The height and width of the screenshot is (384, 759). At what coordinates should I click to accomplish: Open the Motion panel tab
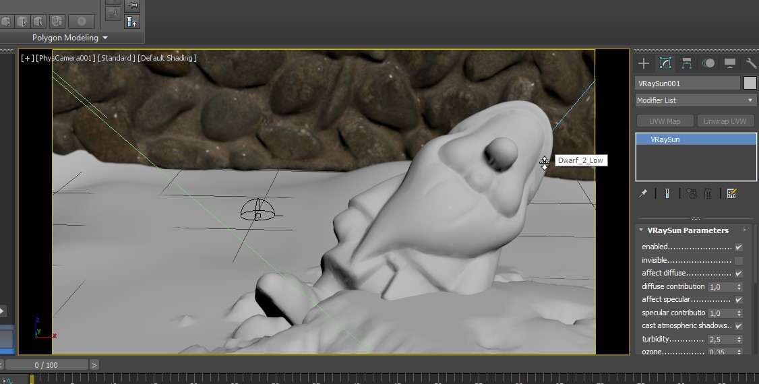point(708,63)
